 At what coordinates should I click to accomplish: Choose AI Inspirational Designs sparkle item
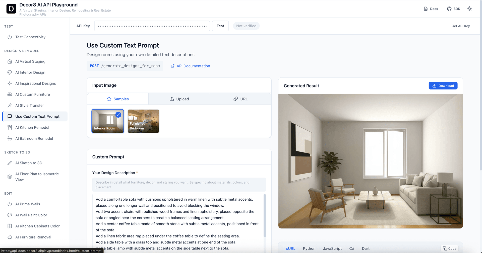[x=35, y=83]
